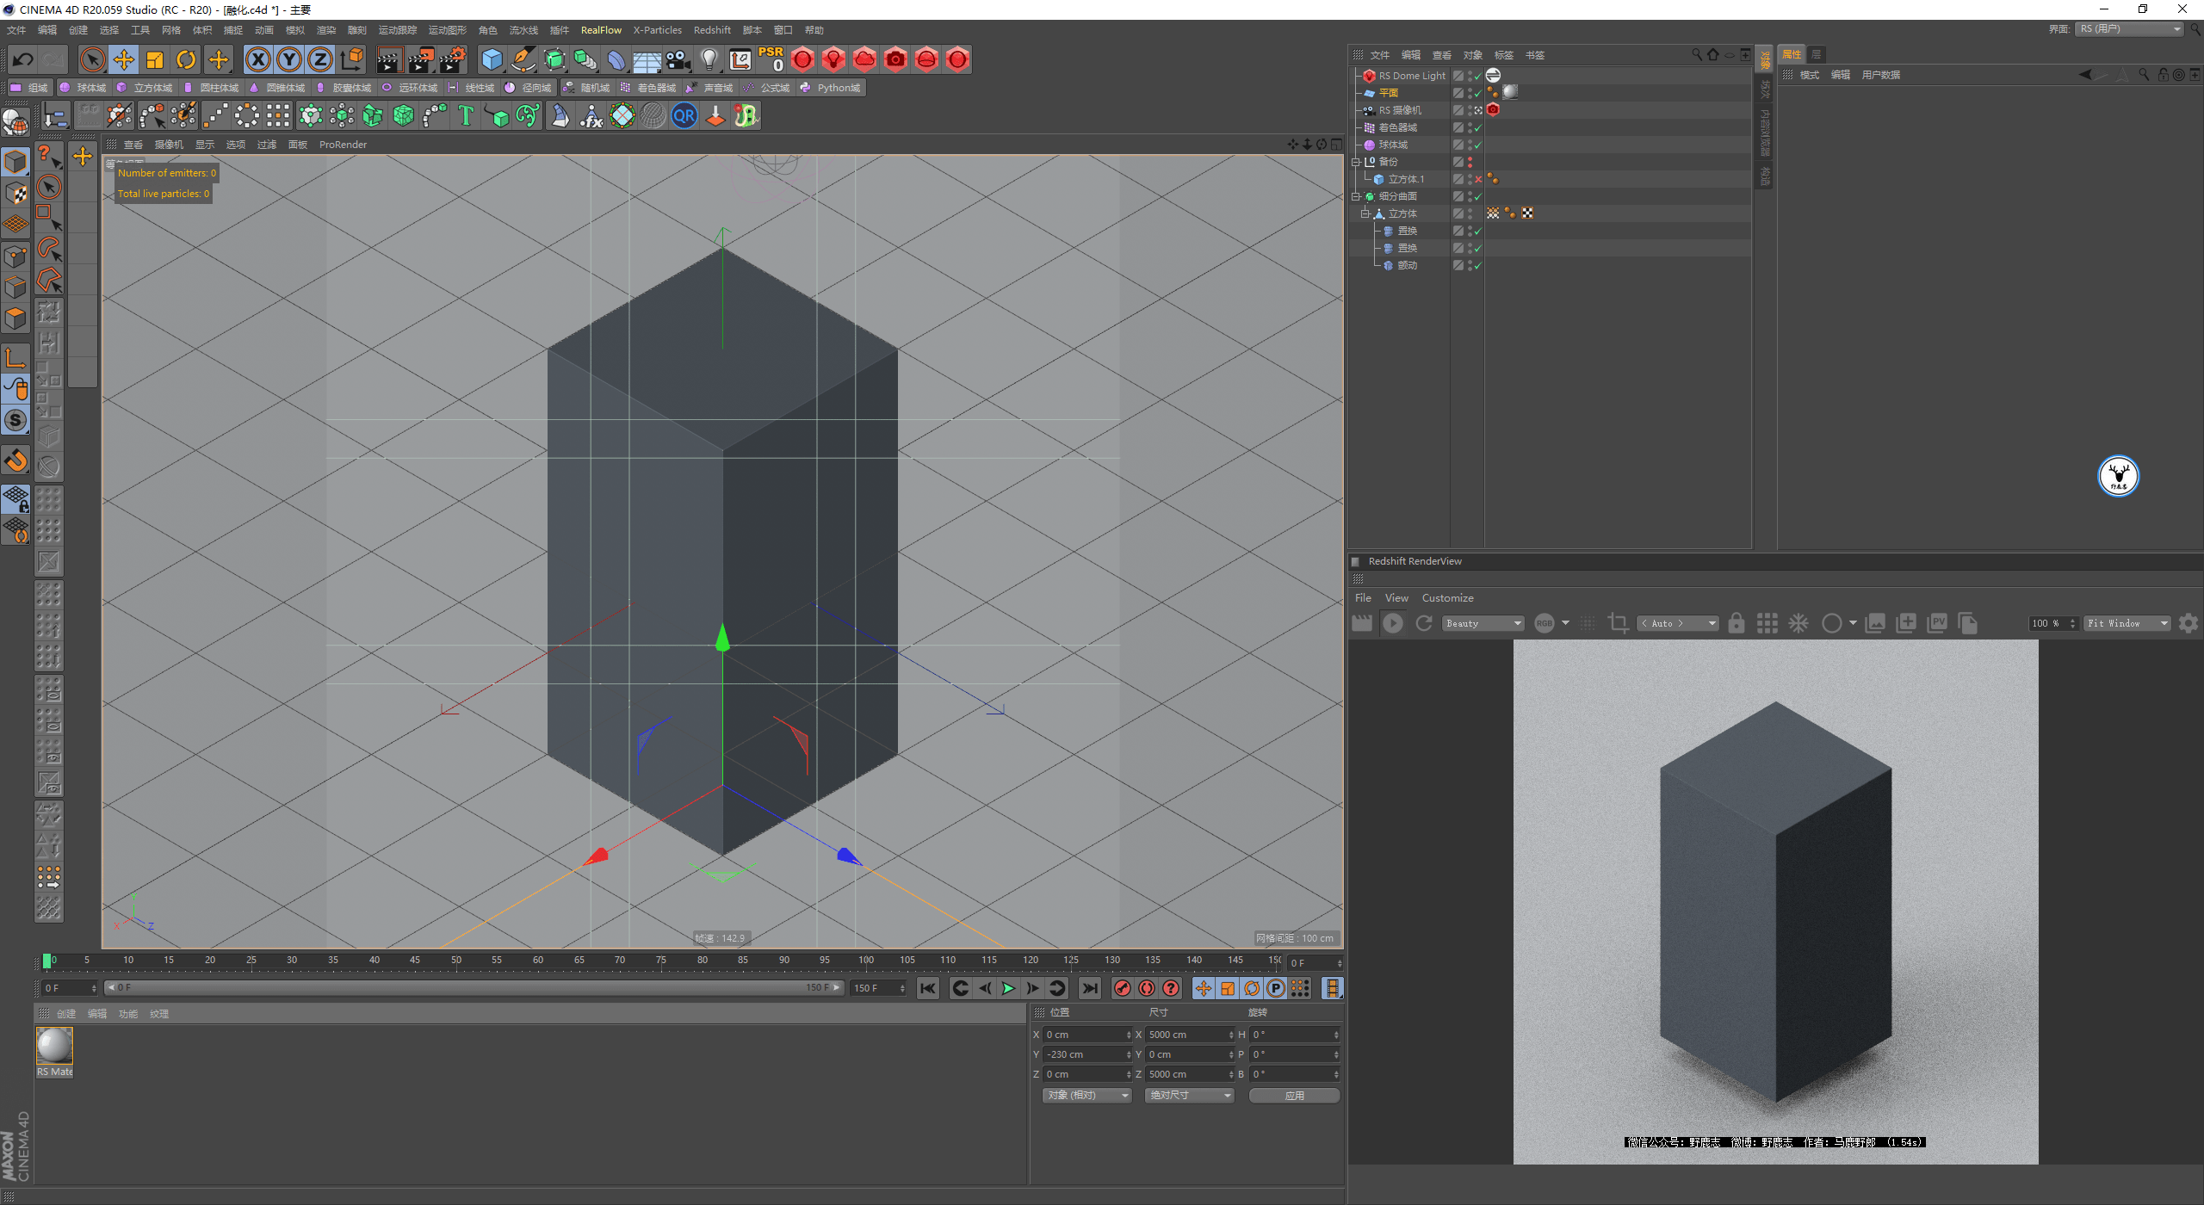Open the MoText green T tool
Viewport: 2204px width, 1205px height.
point(466,115)
